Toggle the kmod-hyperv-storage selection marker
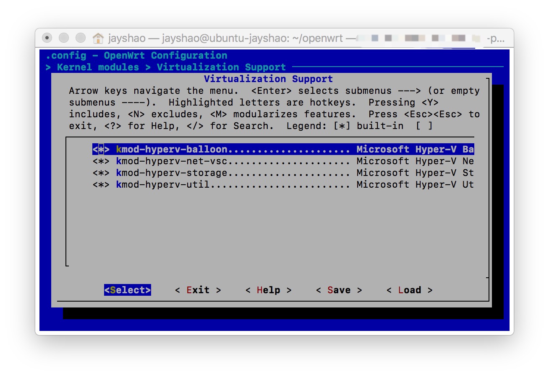This screenshot has width=549, height=377. 101,173
